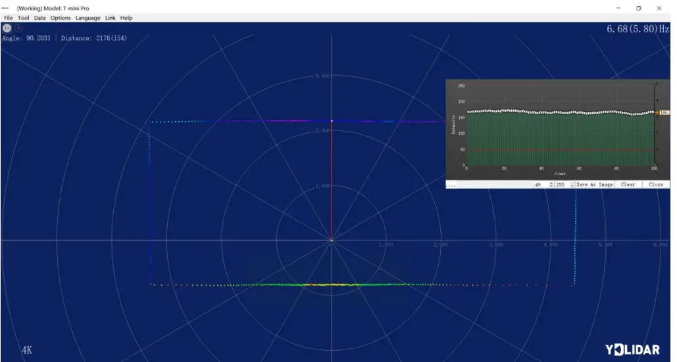Restore down the T-mini Pro window
Image resolution: width=677 pixels, height=362 pixels.
click(x=639, y=8)
